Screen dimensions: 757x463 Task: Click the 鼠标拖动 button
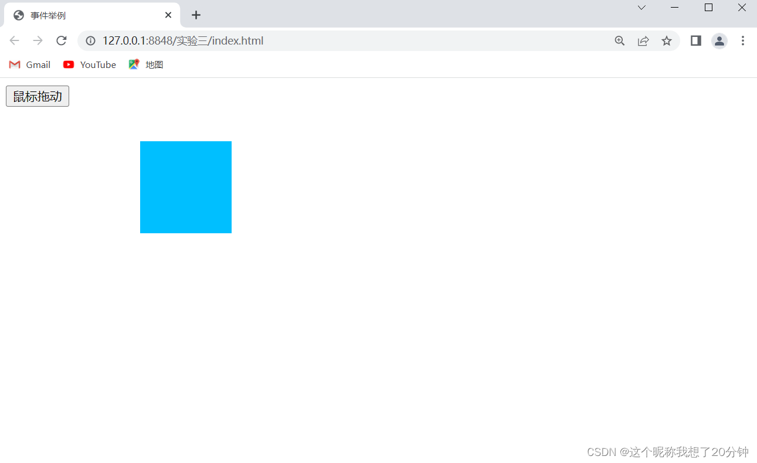point(38,96)
